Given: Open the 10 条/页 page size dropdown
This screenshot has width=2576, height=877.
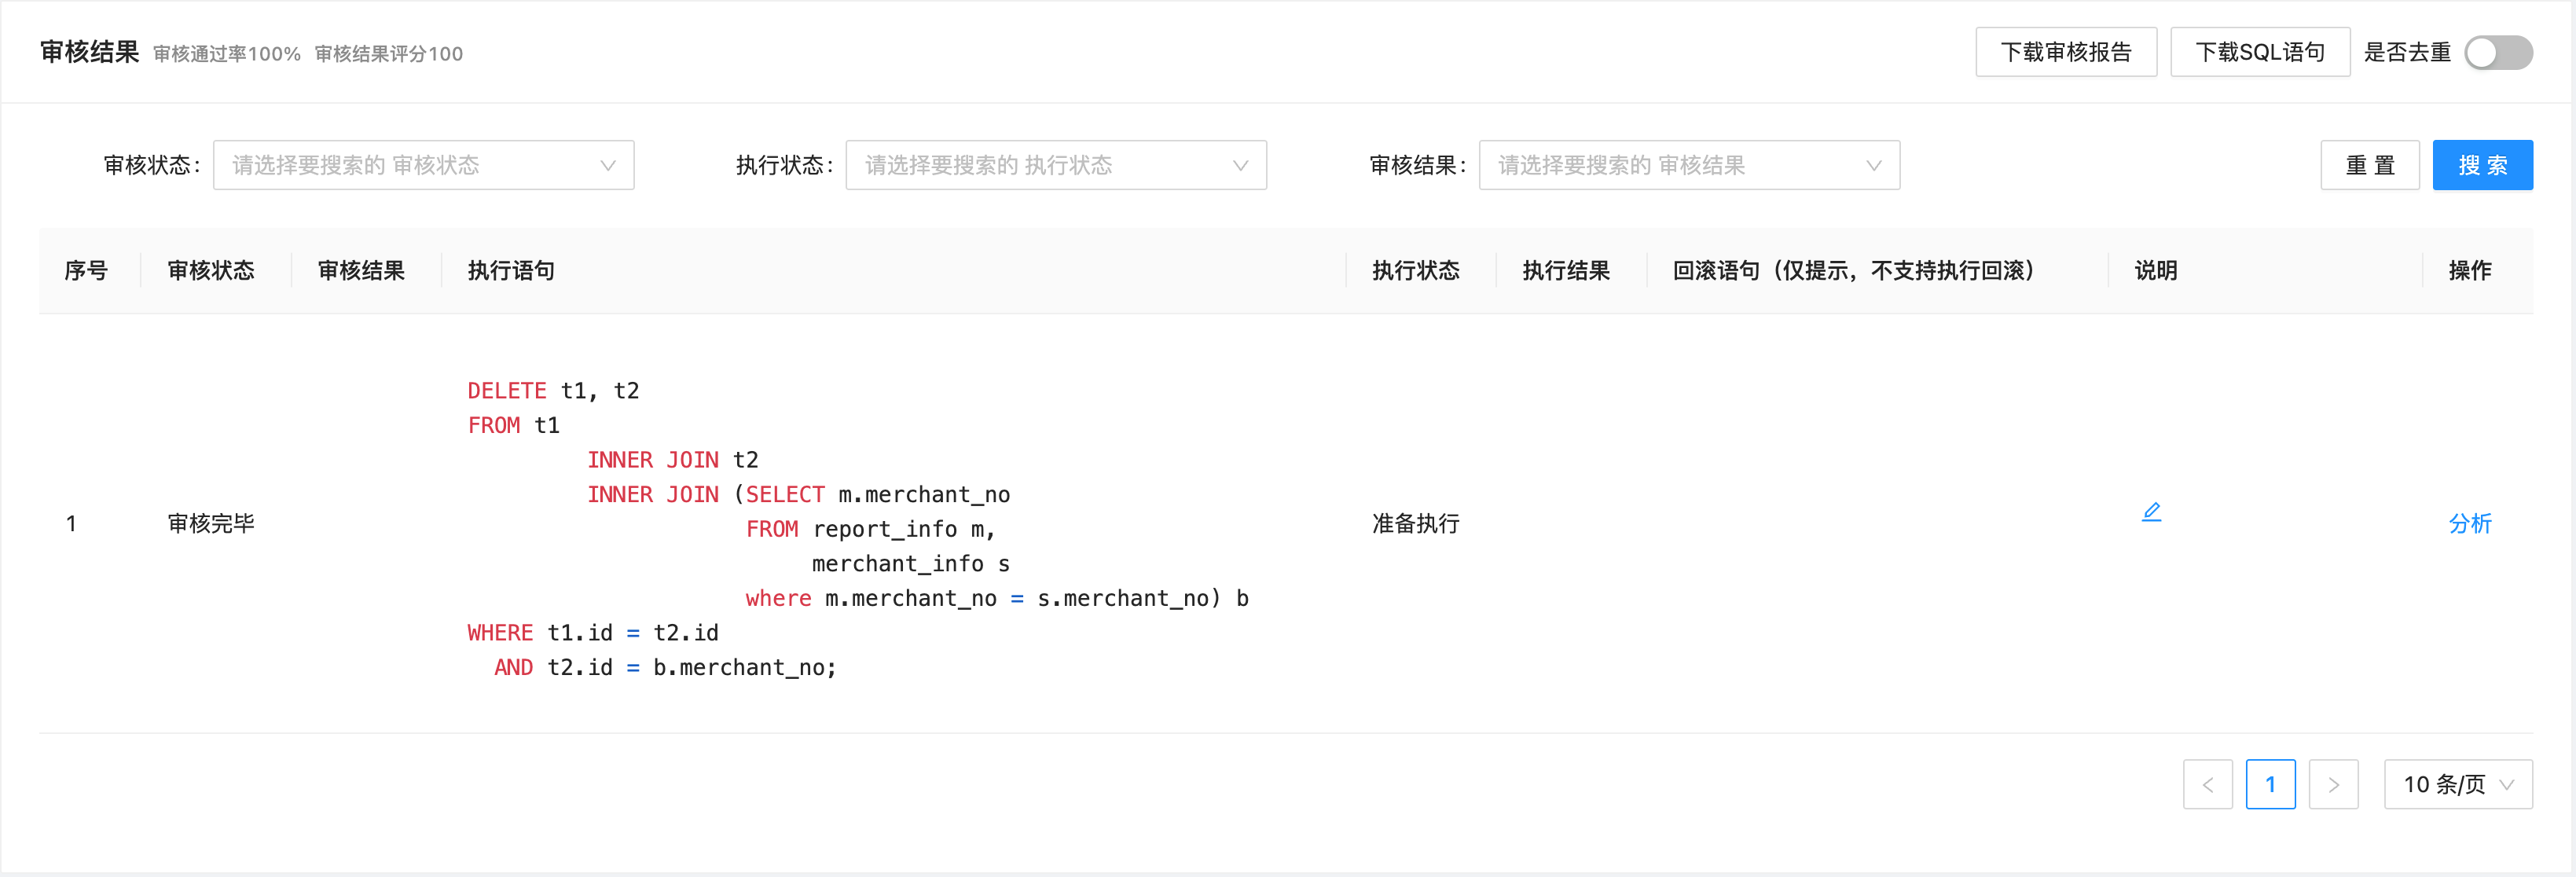Looking at the screenshot, I should click(x=2459, y=784).
